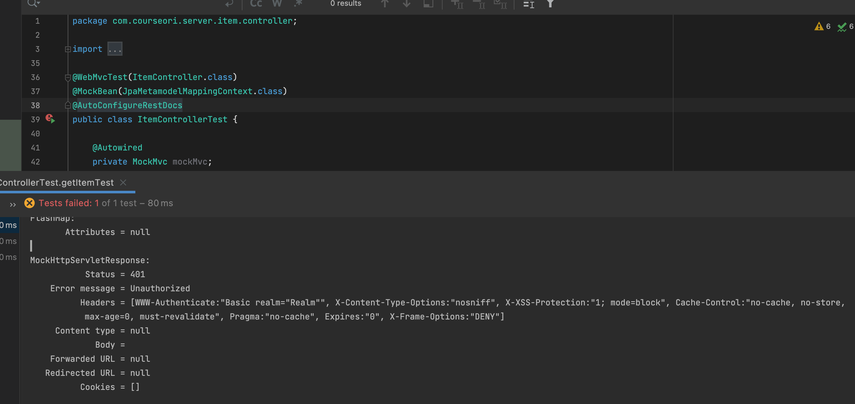The height and width of the screenshot is (404, 855).
Task: Expand the folded import block
Action: pos(68,49)
